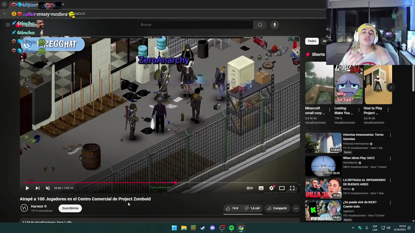Open When Idiots Play: DAYZ video
This screenshot has width=415, height=233.
tap(359, 158)
